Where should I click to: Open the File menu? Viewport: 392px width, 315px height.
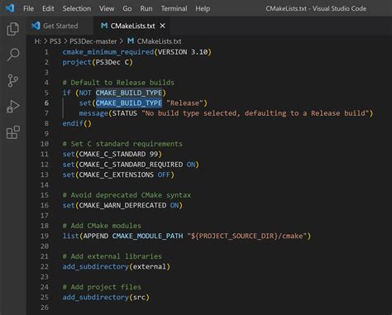28,8
